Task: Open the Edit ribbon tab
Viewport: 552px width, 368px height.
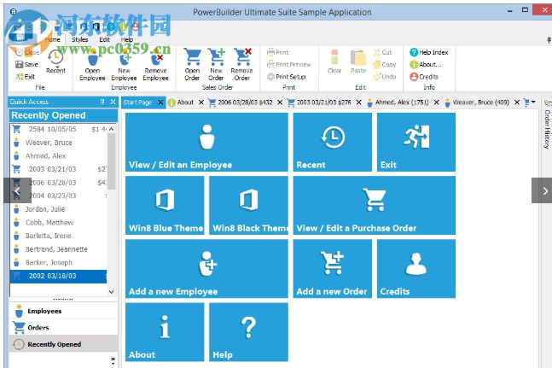Action: pyautogui.click(x=105, y=40)
